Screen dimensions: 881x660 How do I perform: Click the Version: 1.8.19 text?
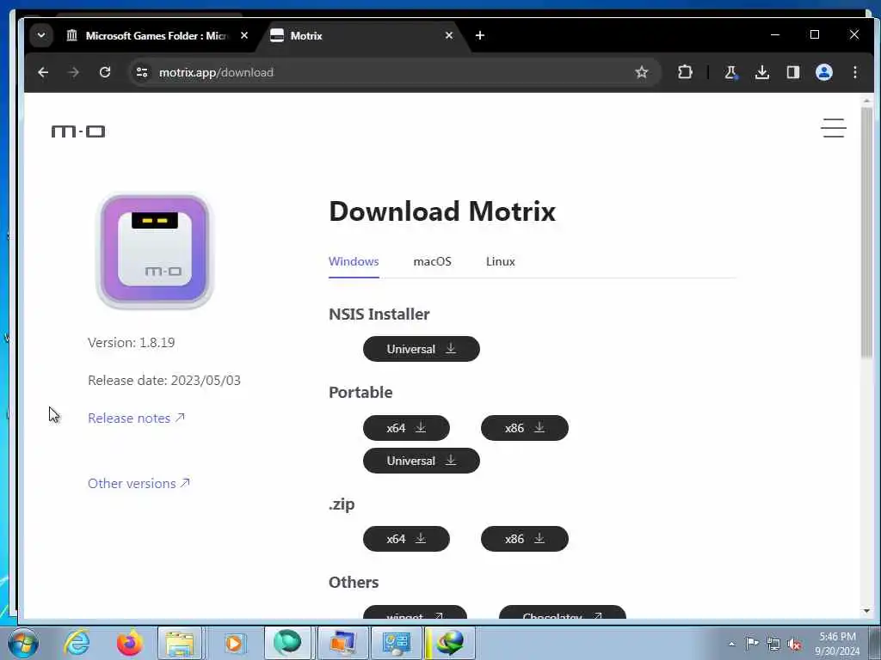tap(132, 342)
